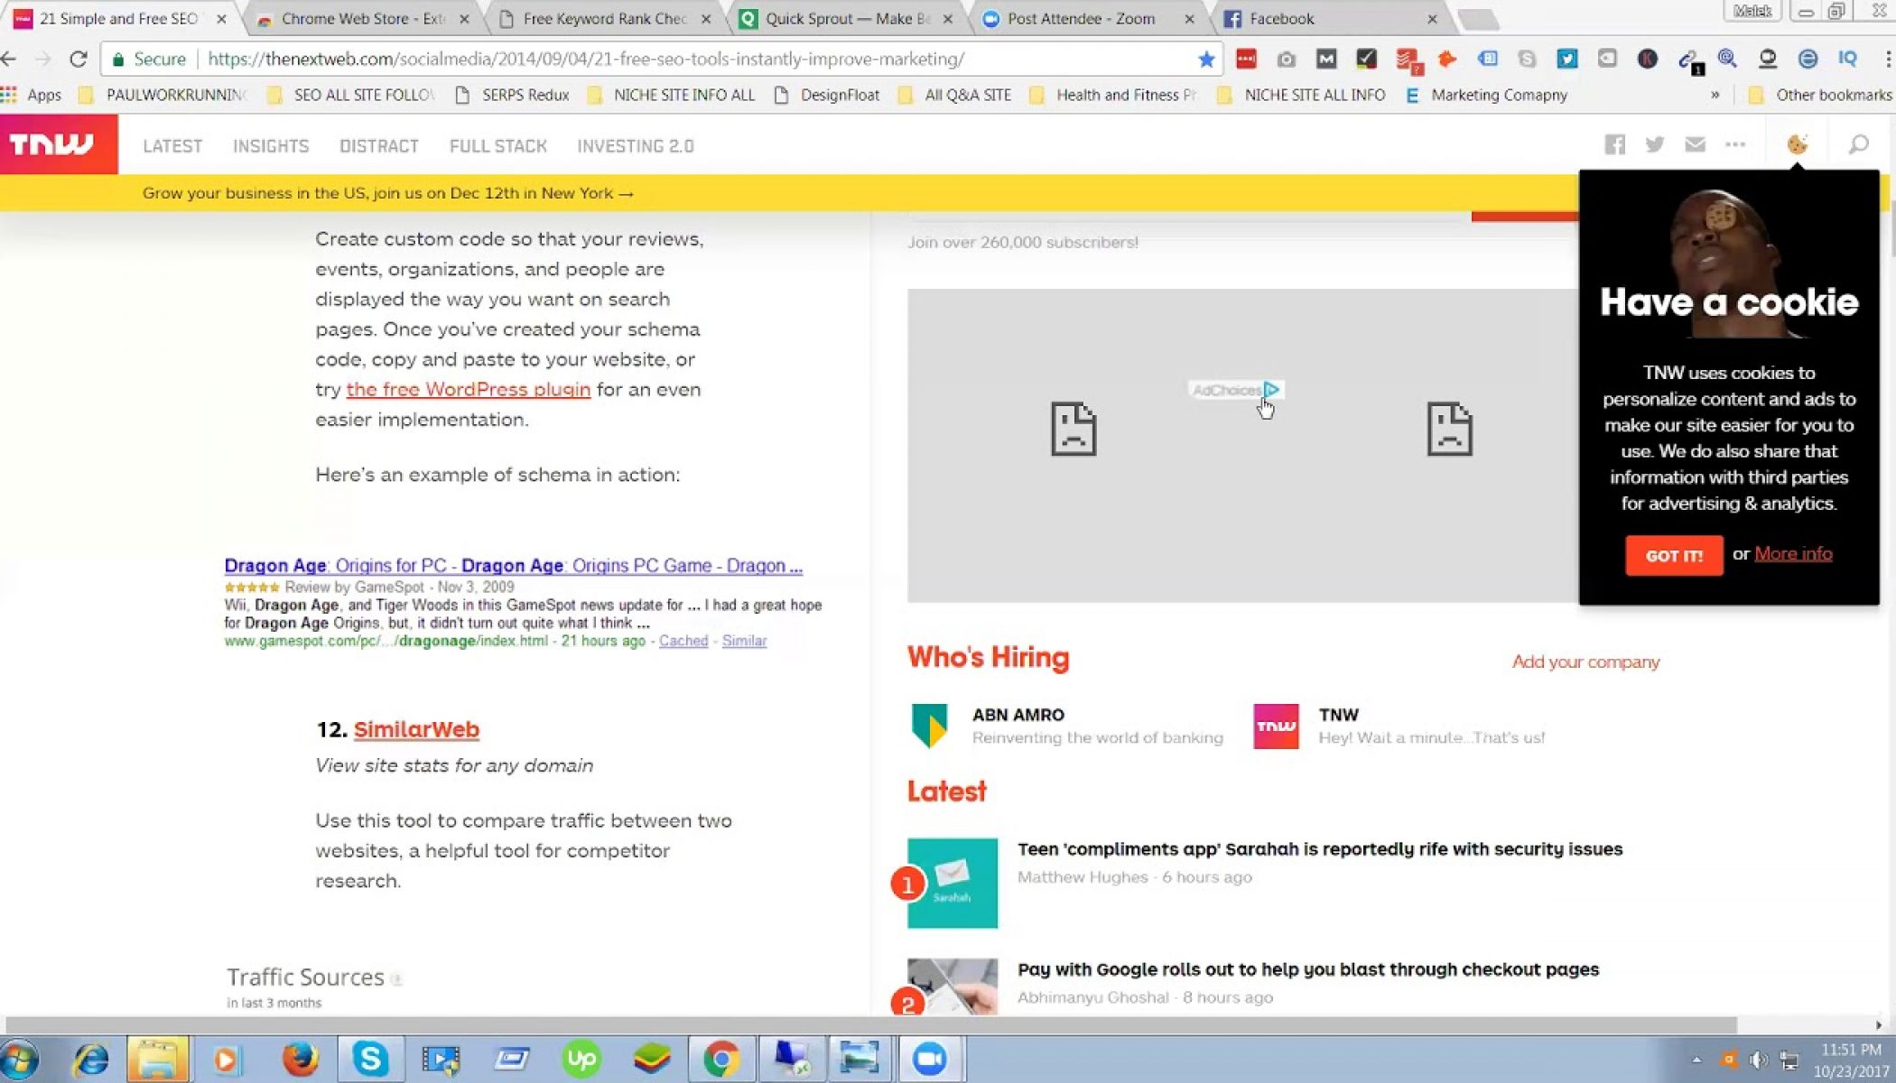
Task: Open the SEO ALL SITE FOLLOW bookmark folder
Action: [351, 95]
